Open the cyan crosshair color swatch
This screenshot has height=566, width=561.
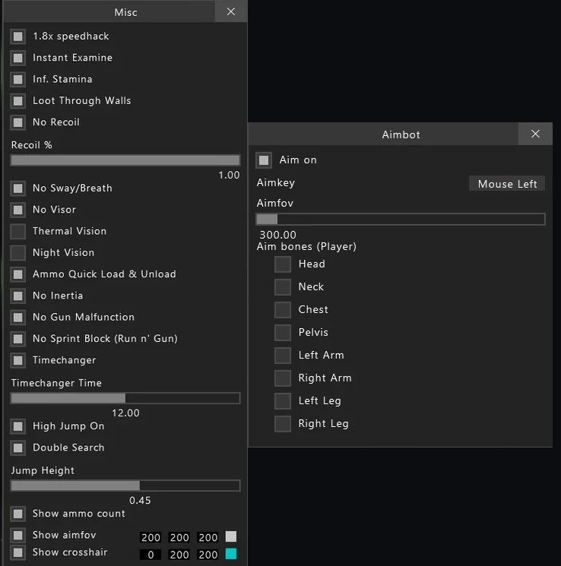(231, 554)
